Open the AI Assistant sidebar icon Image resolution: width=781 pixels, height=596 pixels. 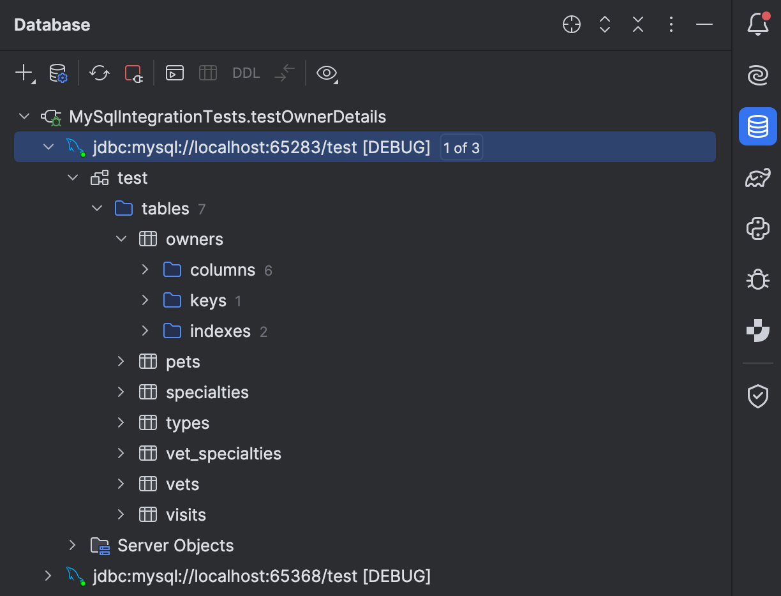[x=757, y=75]
